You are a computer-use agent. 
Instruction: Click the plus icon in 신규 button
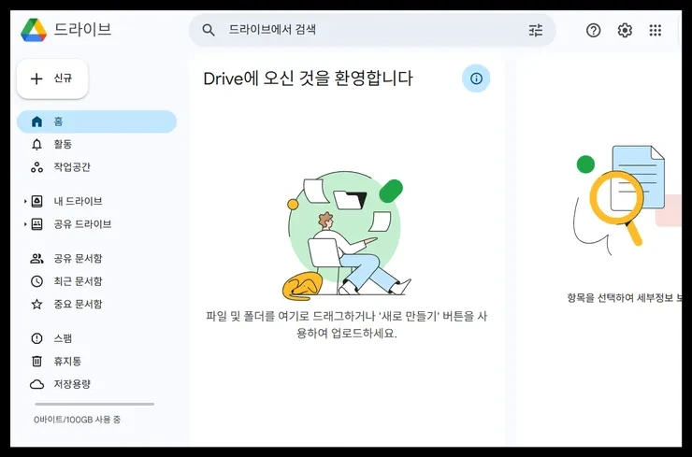pos(36,79)
